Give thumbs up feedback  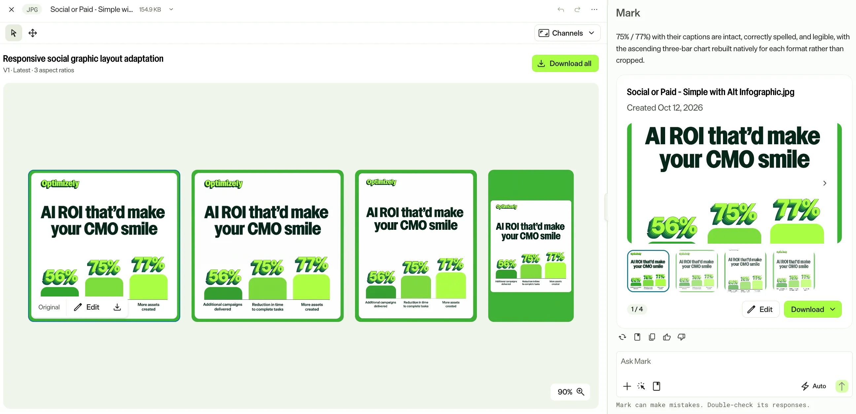pos(666,337)
